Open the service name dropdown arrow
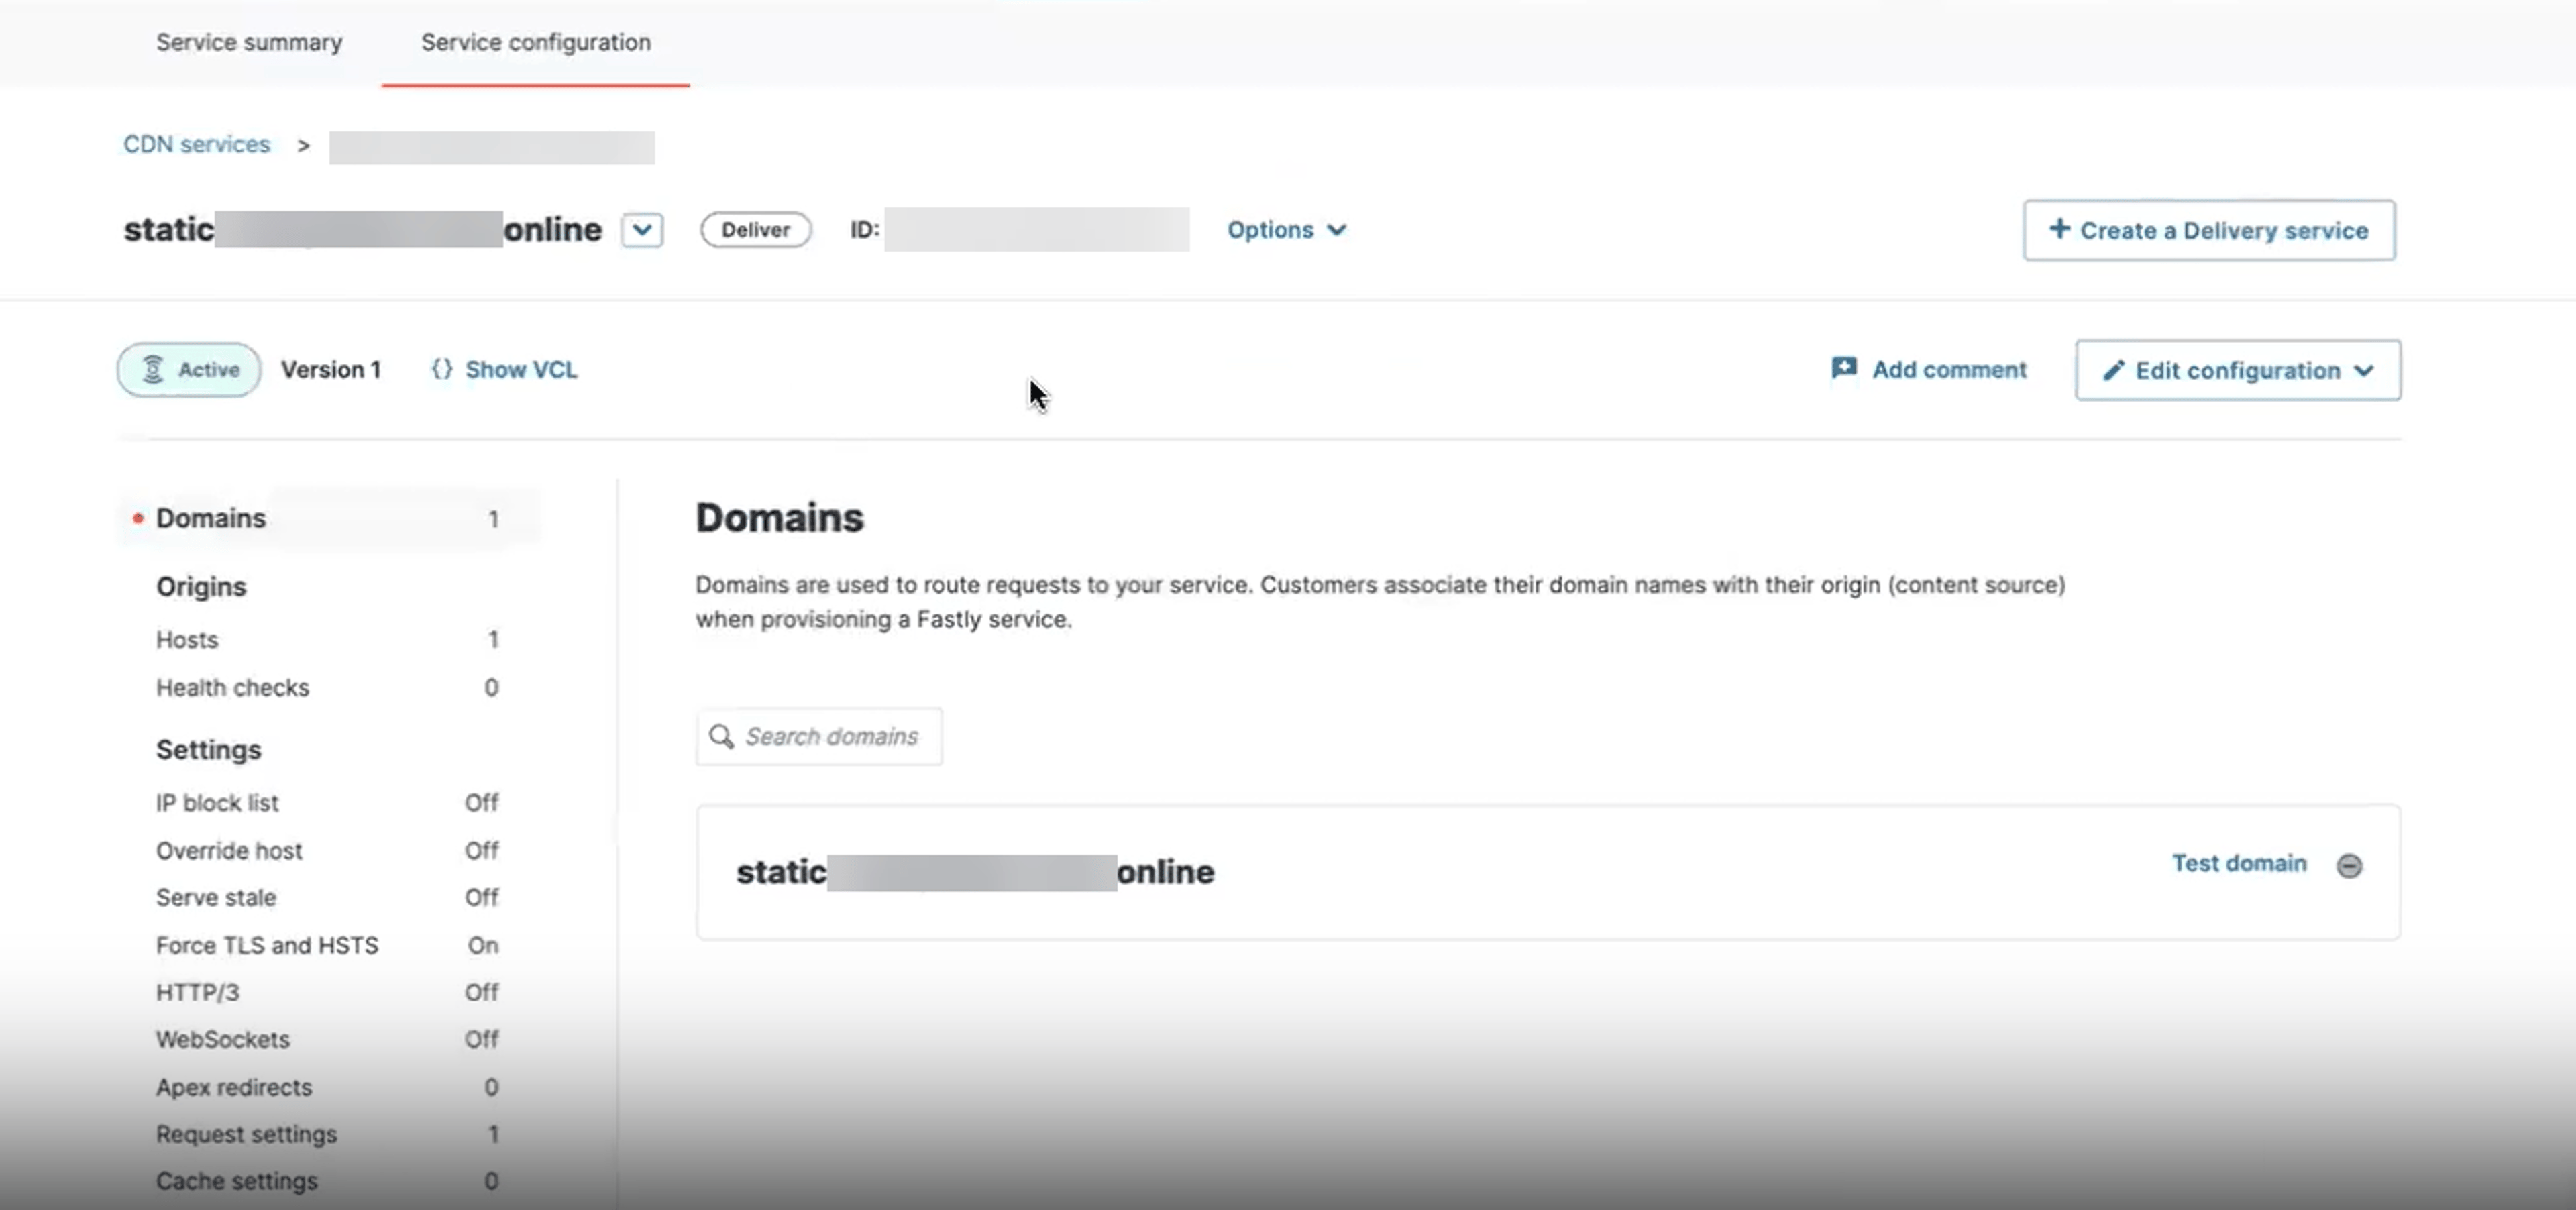 (642, 230)
